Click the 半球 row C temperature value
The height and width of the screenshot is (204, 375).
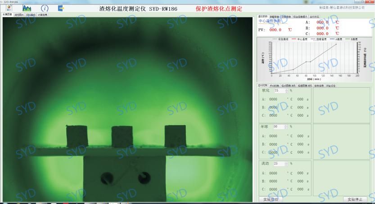click(x=273, y=152)
